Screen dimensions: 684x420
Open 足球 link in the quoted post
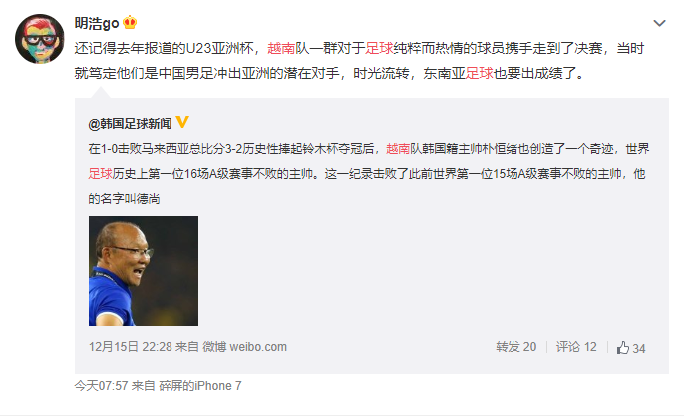(101, 174)
